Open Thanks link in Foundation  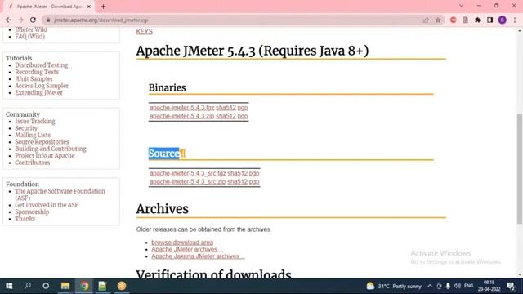[x=25, y=219]
